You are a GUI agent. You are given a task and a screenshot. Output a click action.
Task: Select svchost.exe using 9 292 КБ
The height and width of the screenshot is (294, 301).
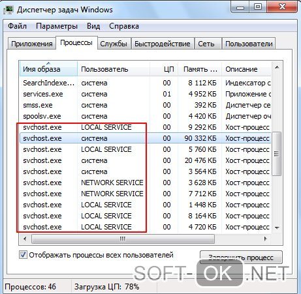pos(146,127)
